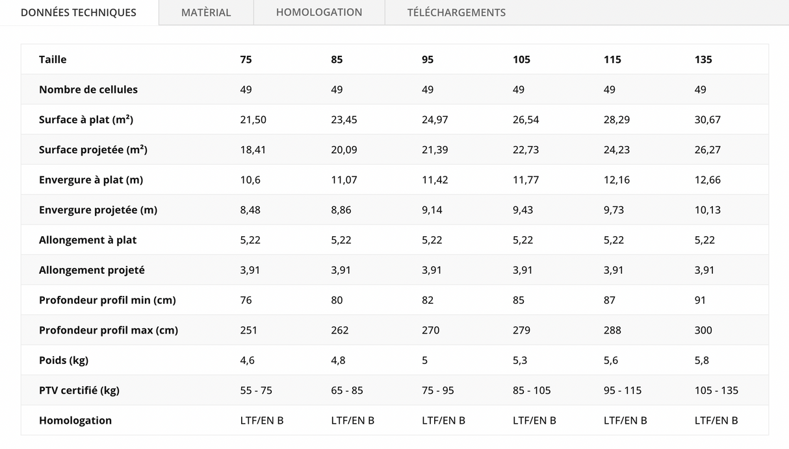Select the TÉLÉCHARGEMENTS tab
Image resolution: width=789 pixels, height=449 pixels.
point(456,12)
